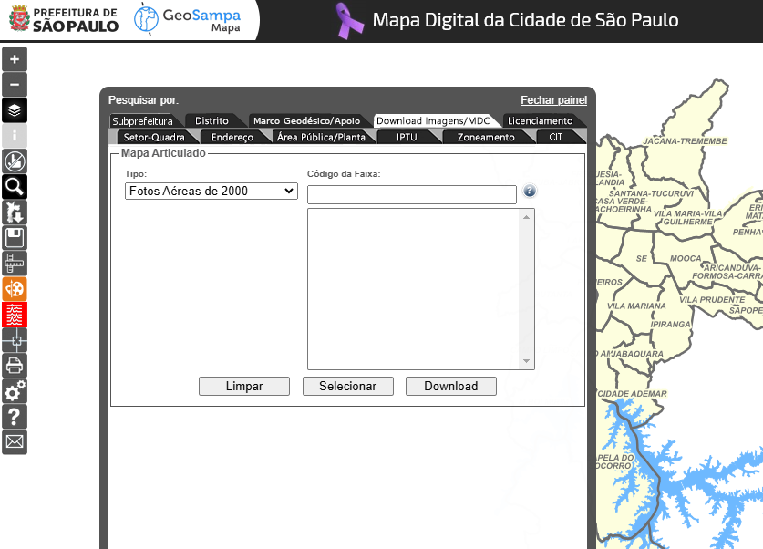The image size is (763, 549).
Task: Open the envelope contact icon
Action: 15,442
